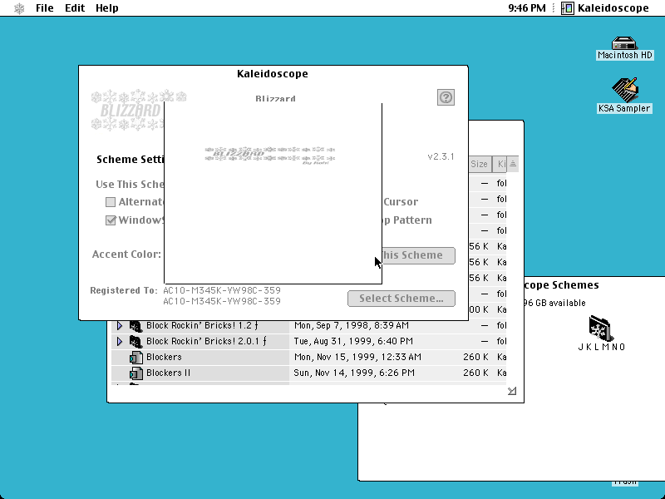Click the Blockers file name
The image size is (665, 499).
[164, 357]
